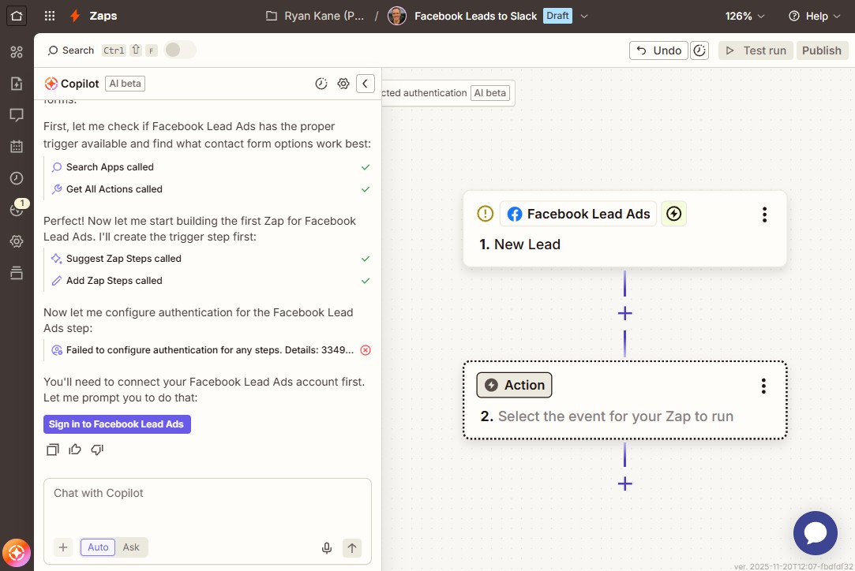Viewport: 855px width, 571px height.
Task: Click the Ryan Kane folder breadcrumb
Action: point(317,15)
